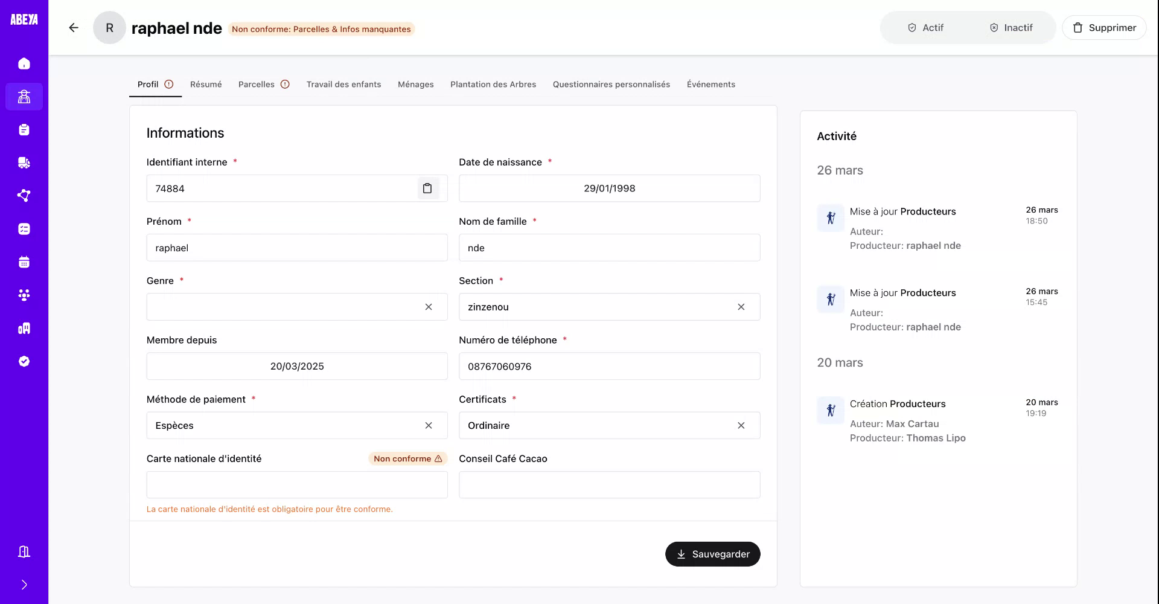Open the Méthode de paiement dropdown
The image size is (1159, 604).
point(284,425)
